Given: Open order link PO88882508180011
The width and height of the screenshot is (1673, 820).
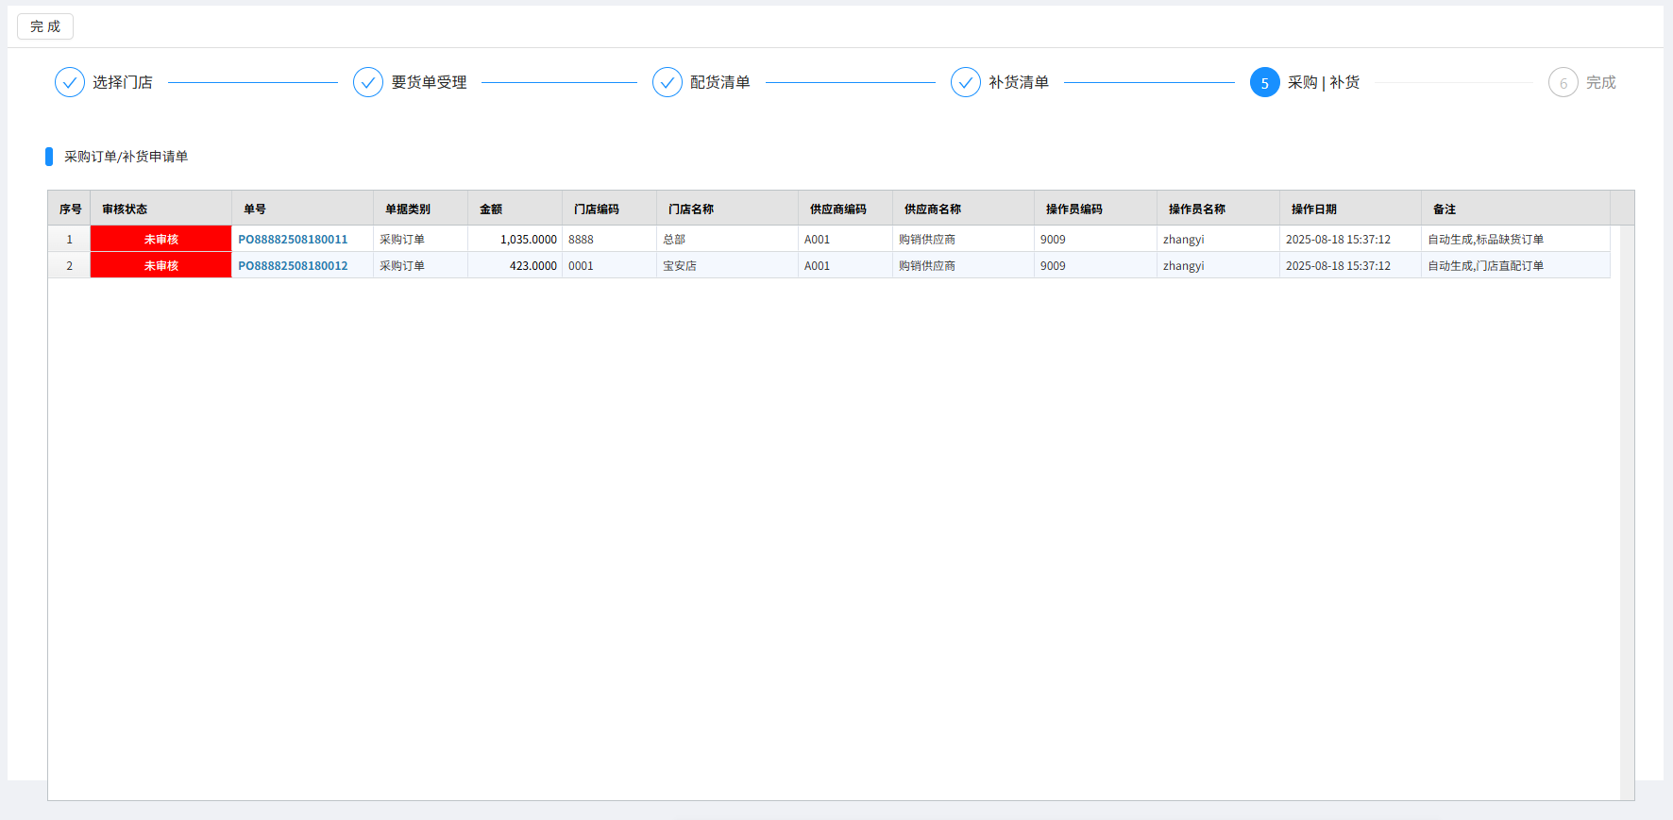Looking at the screenshot, I should click(293, 240).
